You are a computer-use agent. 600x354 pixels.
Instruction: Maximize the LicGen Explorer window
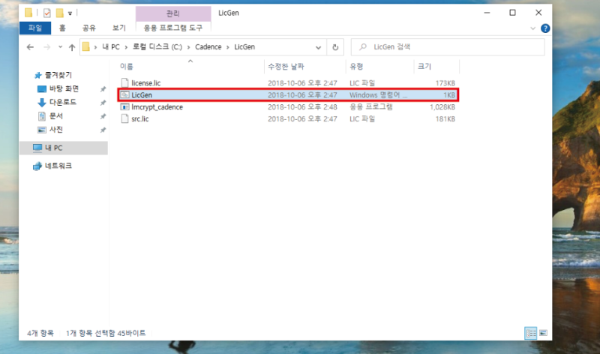point(512,13)
